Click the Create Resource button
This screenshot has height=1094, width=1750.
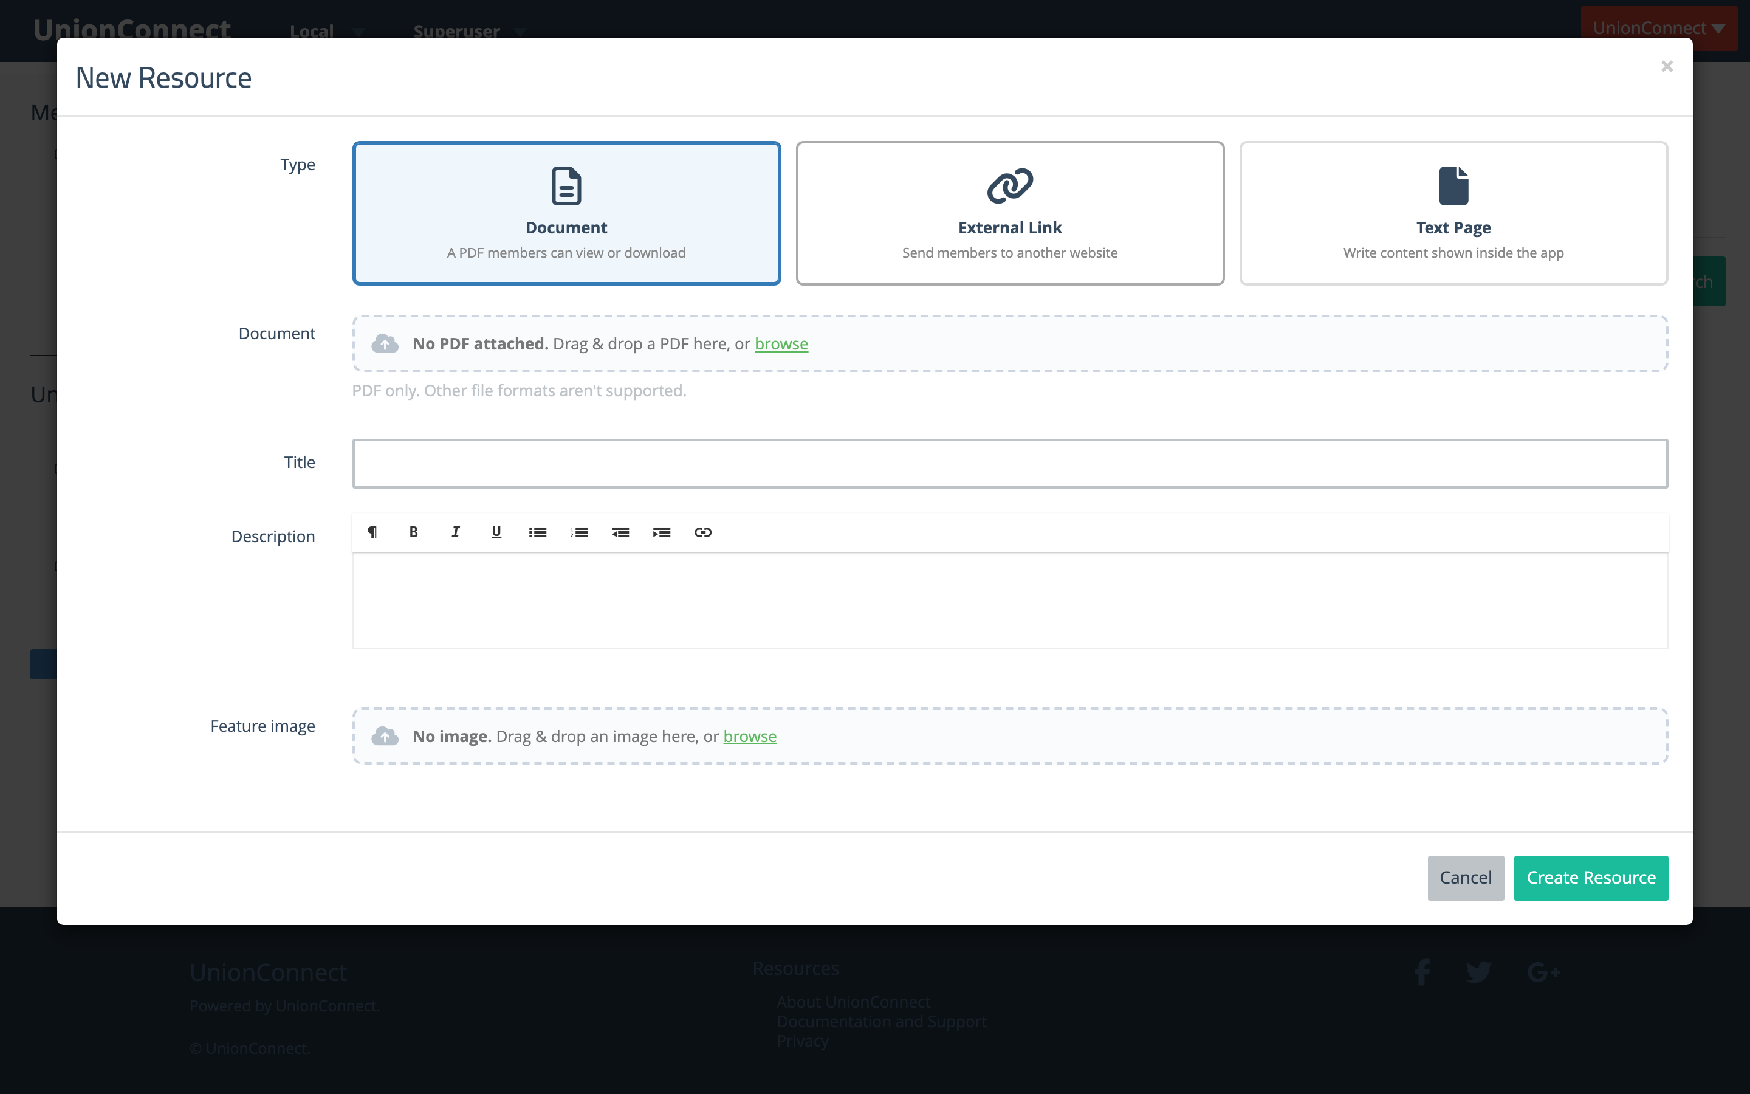(1591, 878)
